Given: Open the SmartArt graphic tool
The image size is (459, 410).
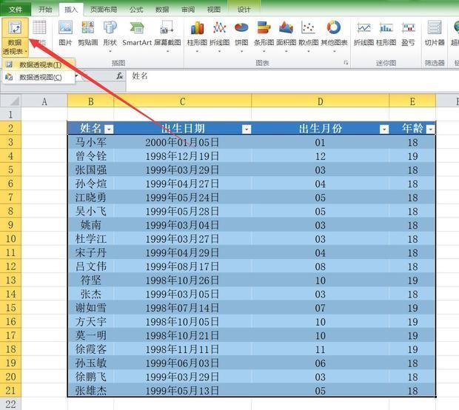Looking at the screenshot, I should (x=136, y=33).
